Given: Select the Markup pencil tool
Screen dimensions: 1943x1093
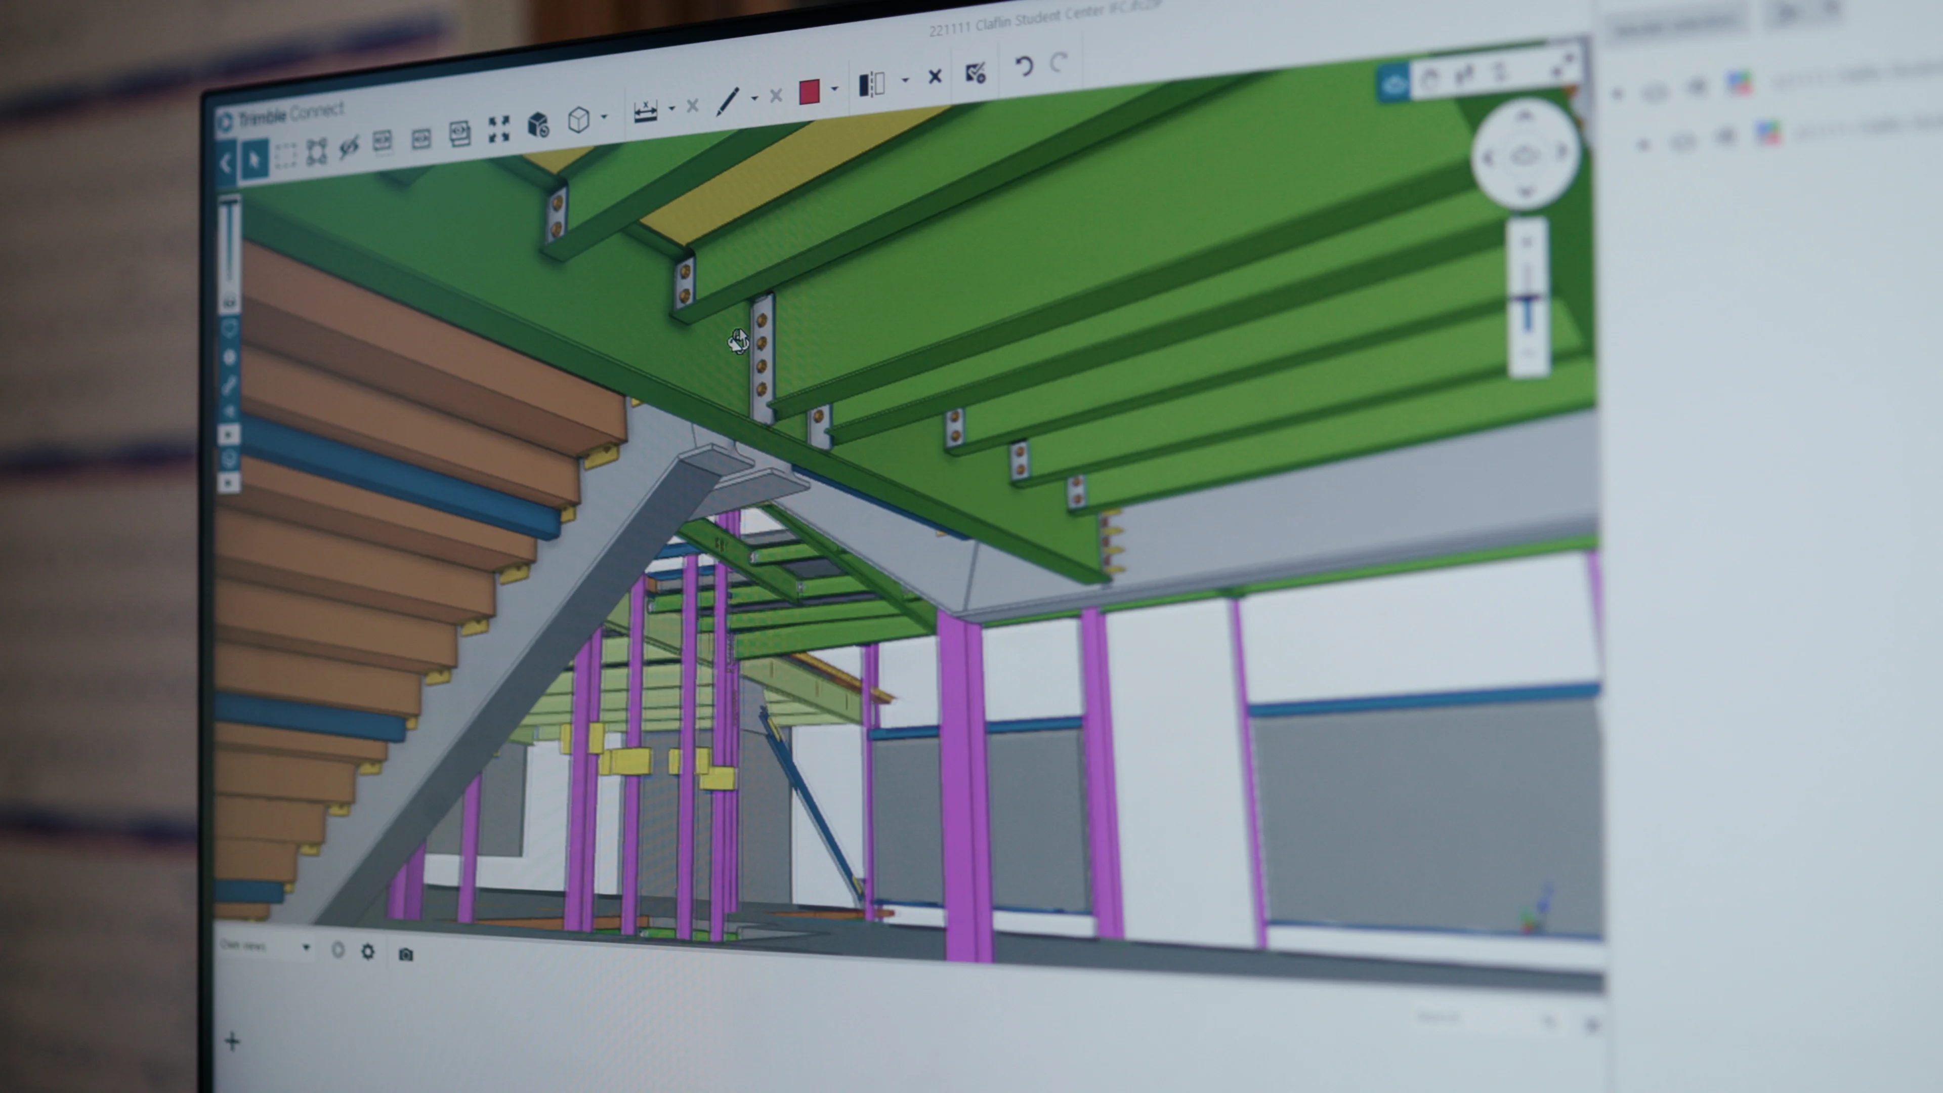Looking at the screenshot, I should point(727,101).
